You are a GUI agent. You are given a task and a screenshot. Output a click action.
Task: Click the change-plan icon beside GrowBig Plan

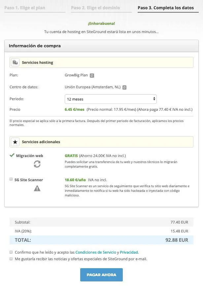(92, 75)
